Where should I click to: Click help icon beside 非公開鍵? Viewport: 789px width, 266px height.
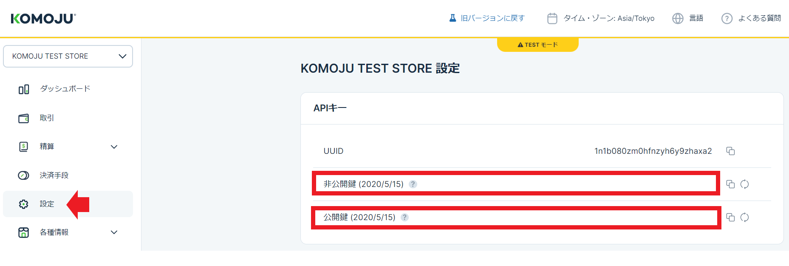413,184
